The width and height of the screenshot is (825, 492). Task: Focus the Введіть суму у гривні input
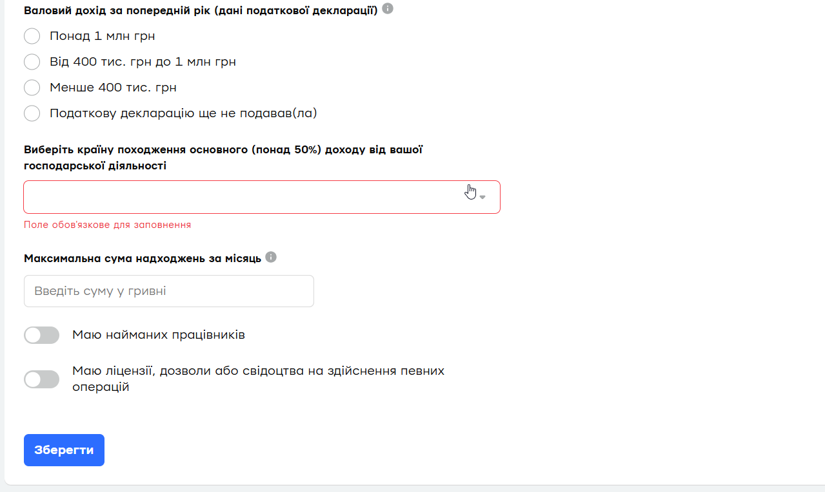pyautogui.click(x=168, y=291)
